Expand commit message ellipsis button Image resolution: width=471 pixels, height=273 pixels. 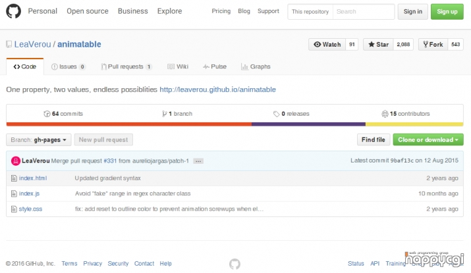198,161
